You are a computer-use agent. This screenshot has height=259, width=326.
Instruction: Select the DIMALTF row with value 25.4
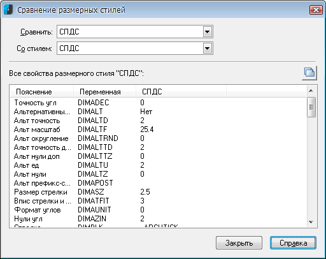[158, 129]
